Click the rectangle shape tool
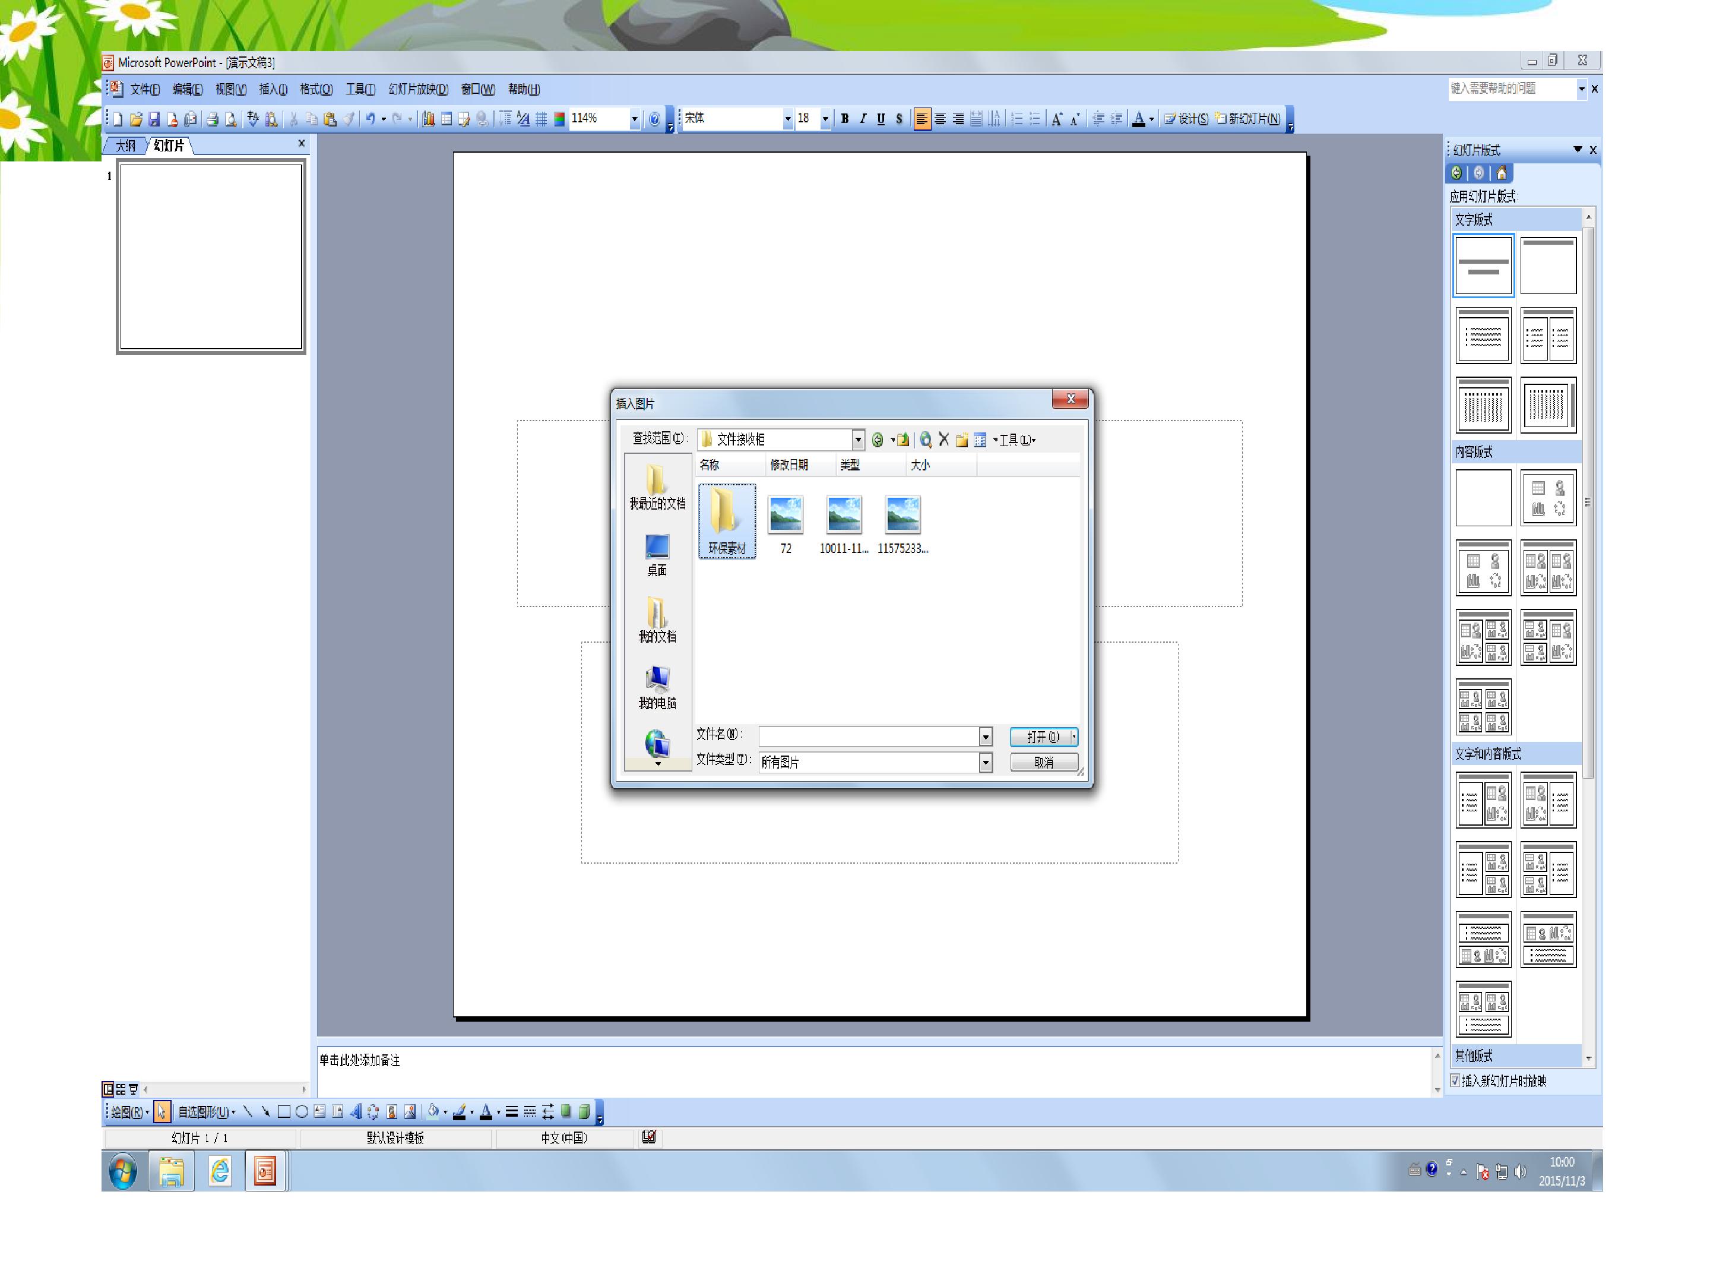The width and height of the screenshot is (1710, 1283). tap(284, 1112)
